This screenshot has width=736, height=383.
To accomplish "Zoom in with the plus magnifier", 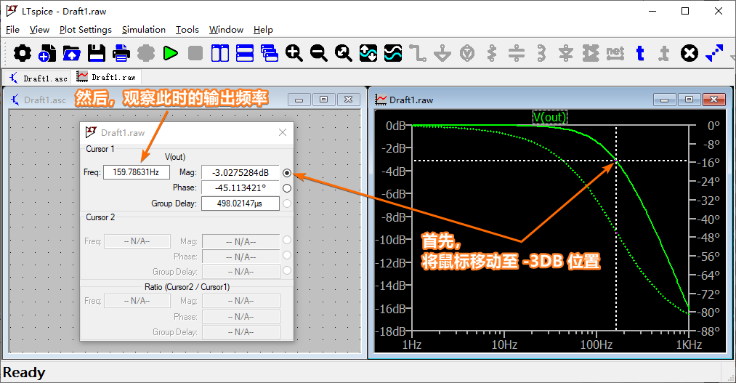I will pos(294,53).
